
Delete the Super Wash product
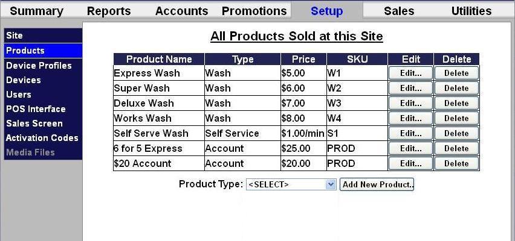[x=456, y=88]
